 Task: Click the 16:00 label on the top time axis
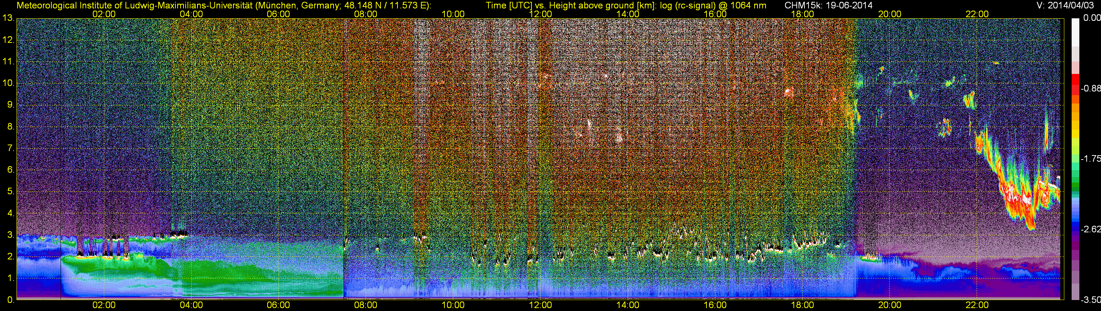coord(715,14)
